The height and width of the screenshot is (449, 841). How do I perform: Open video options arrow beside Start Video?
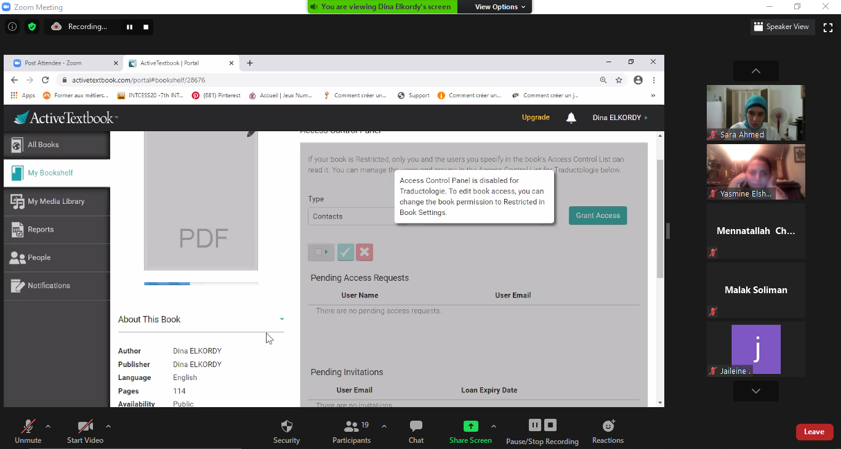coord(108,426)
